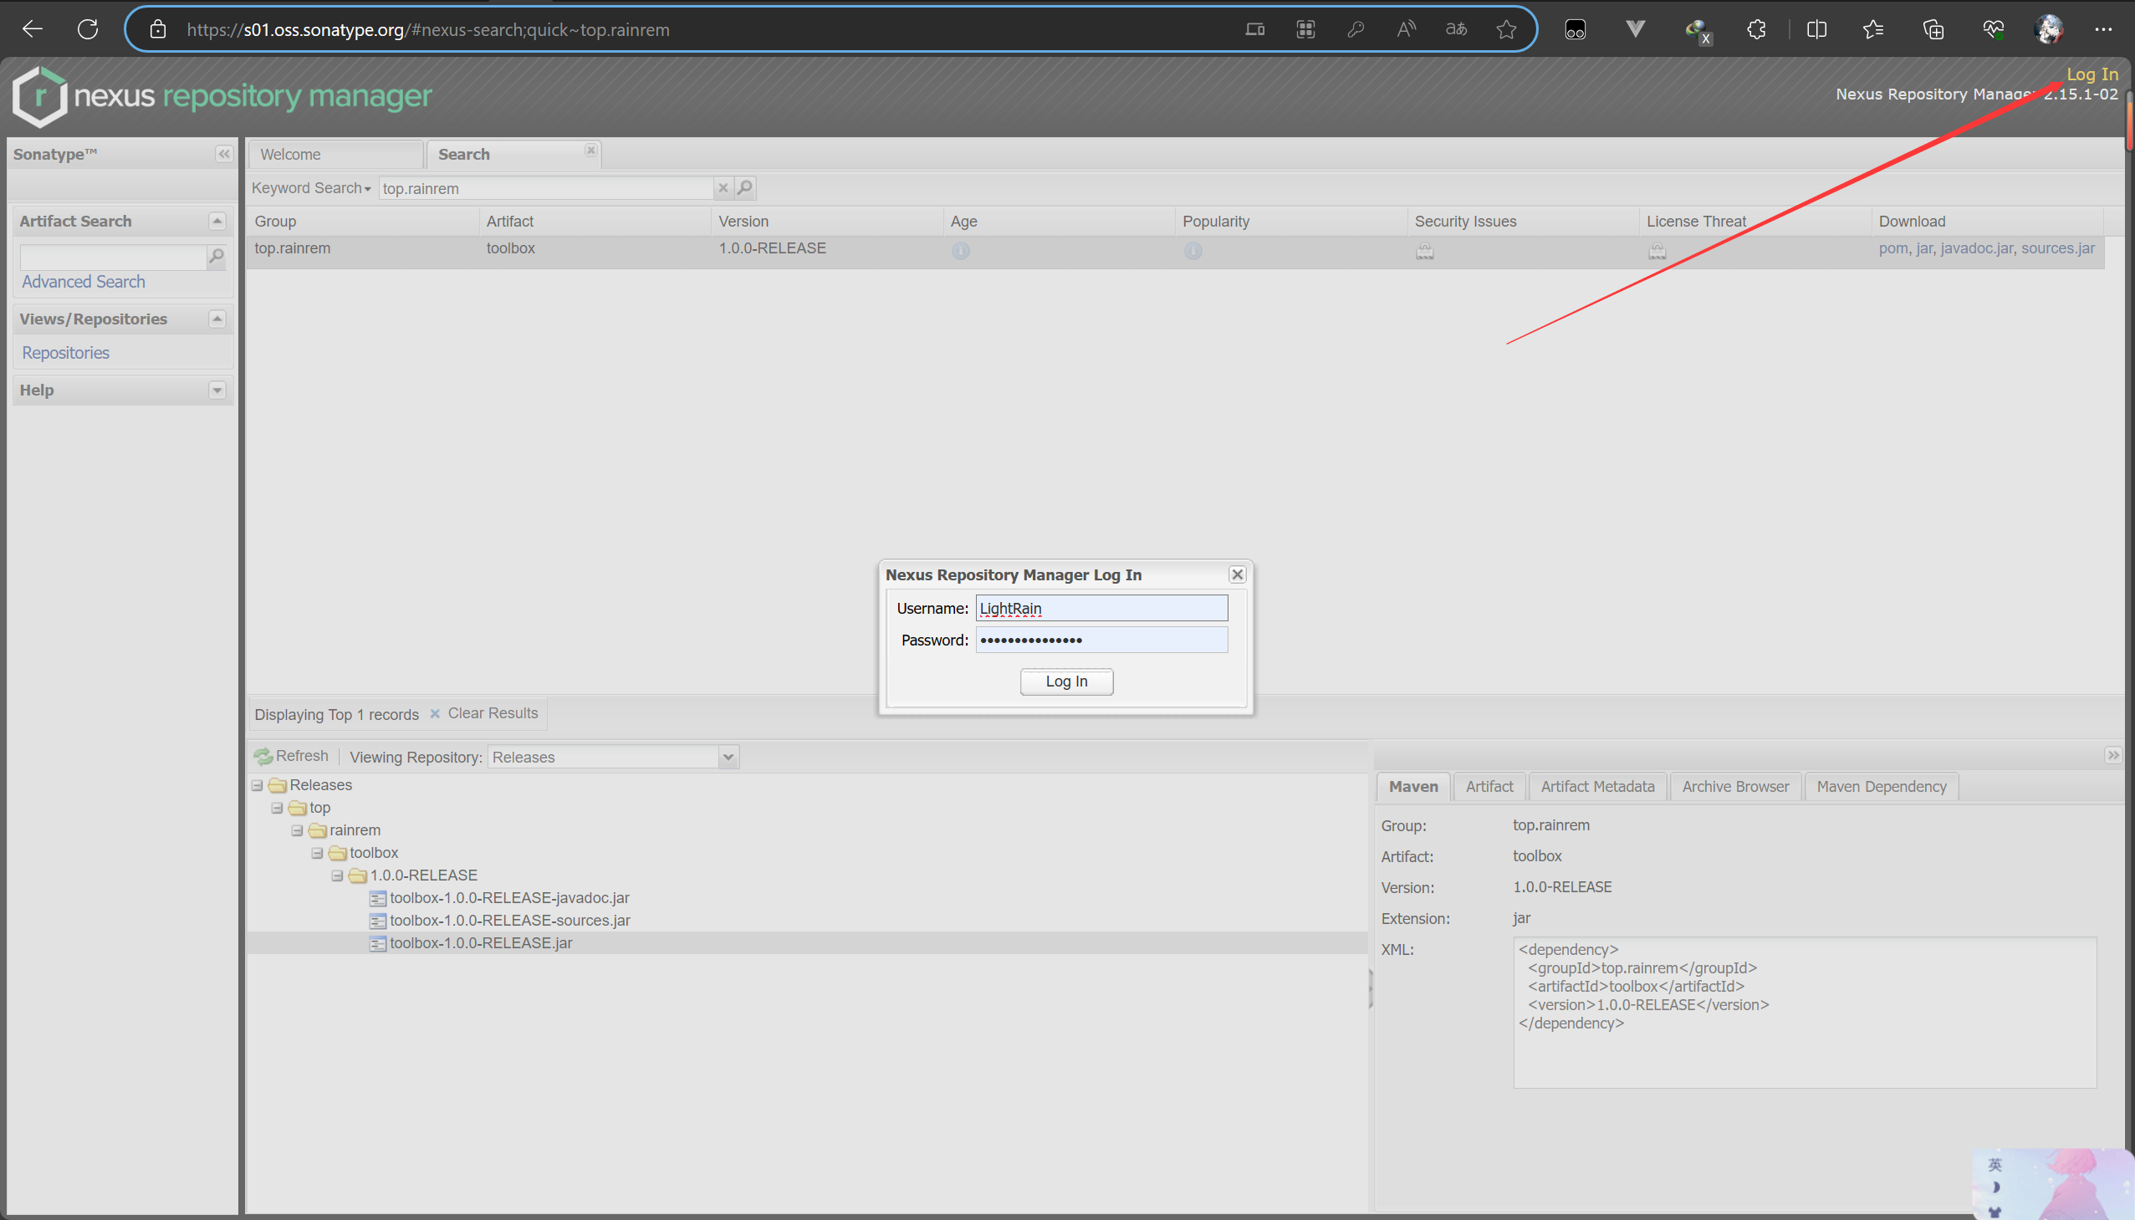Click the Refresh icon in repository viewer

264,756
